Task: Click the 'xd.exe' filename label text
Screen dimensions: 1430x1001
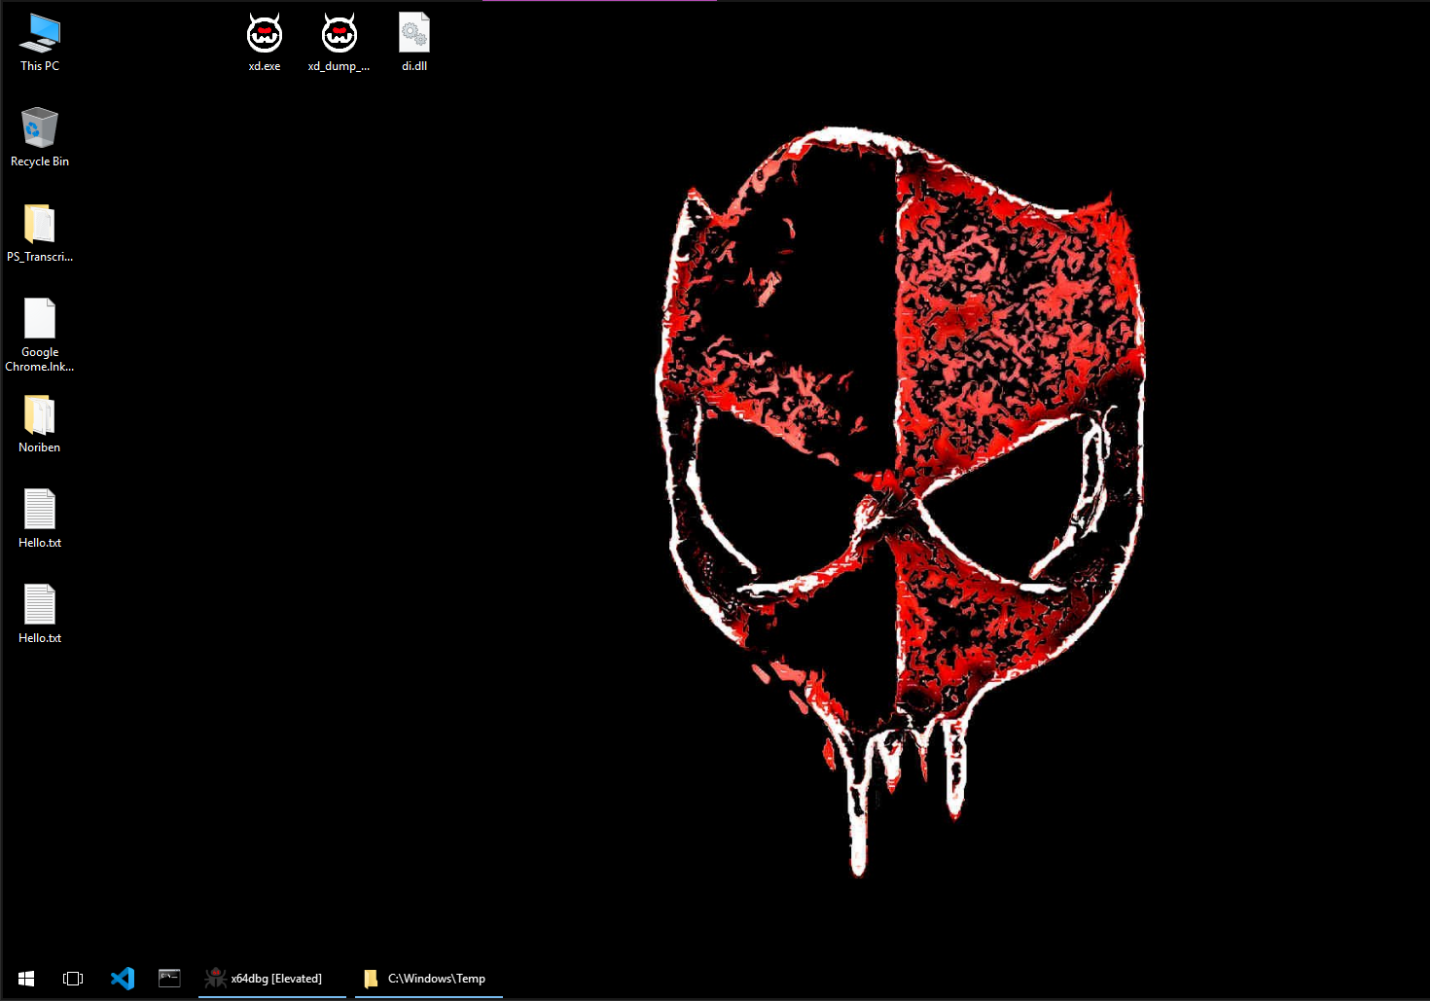Action: coord(265,66)
